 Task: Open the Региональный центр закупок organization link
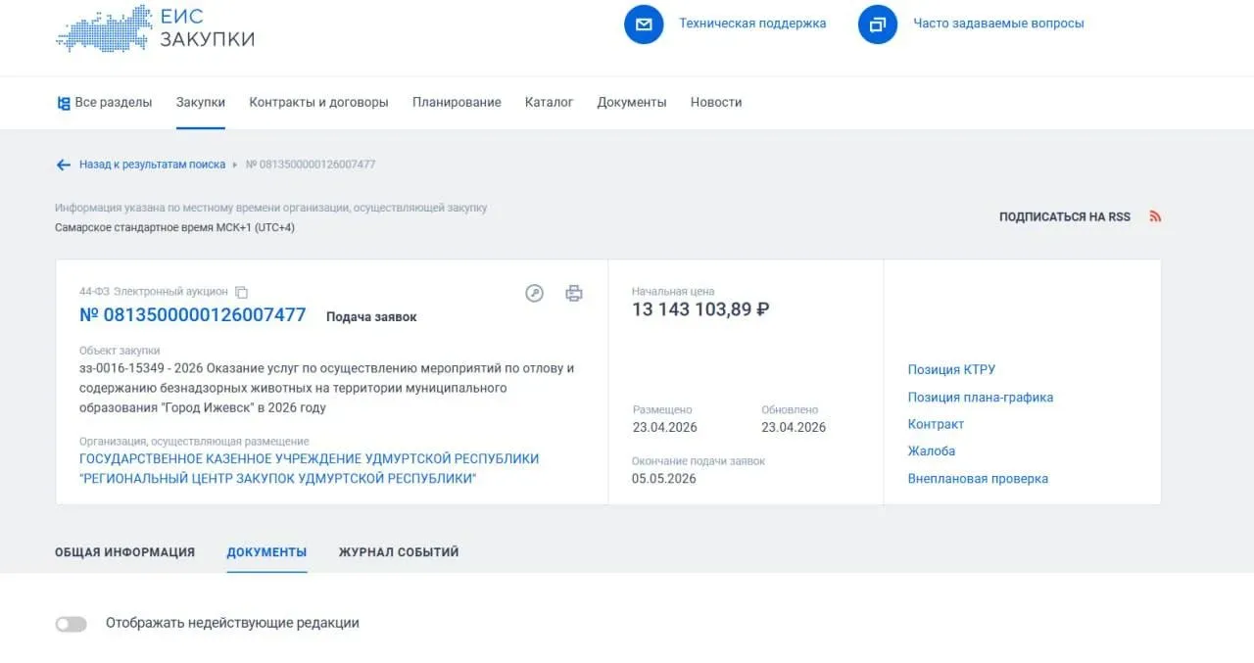309,468
